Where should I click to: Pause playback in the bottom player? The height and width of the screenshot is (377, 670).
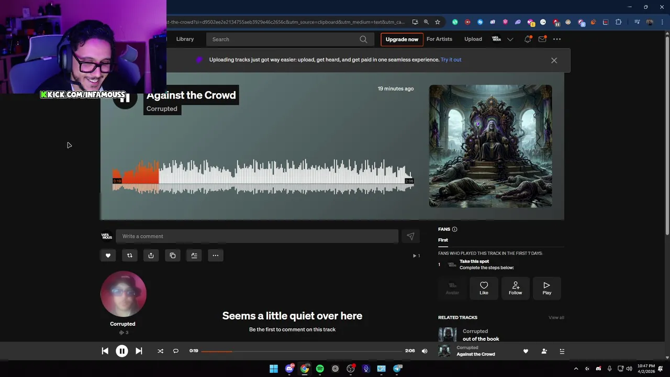(121, 351)
